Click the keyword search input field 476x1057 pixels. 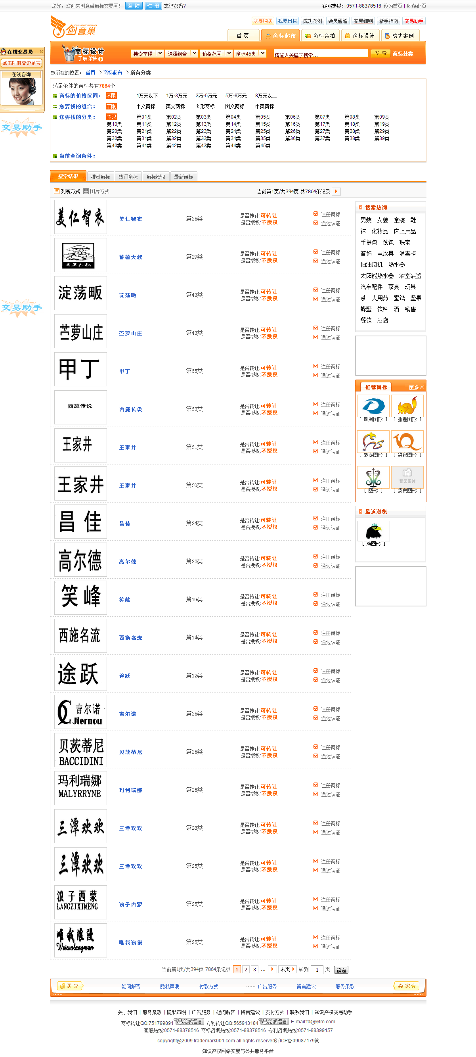tap(320, 54)
